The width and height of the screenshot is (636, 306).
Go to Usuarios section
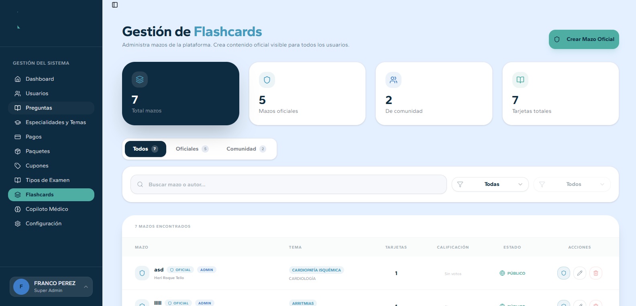[x=51, y=94]
